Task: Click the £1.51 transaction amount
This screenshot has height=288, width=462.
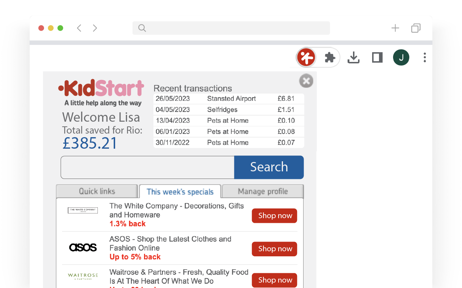Action: point(286,110)
